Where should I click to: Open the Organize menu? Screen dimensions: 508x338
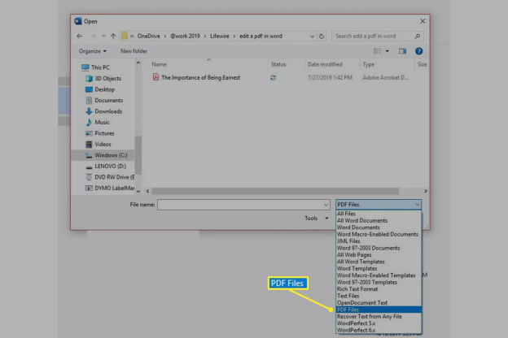coord(92,51)
